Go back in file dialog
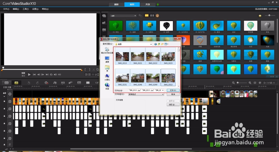This screenshot has width=279, height=152. pyautogui.click(x=155, y=44)
